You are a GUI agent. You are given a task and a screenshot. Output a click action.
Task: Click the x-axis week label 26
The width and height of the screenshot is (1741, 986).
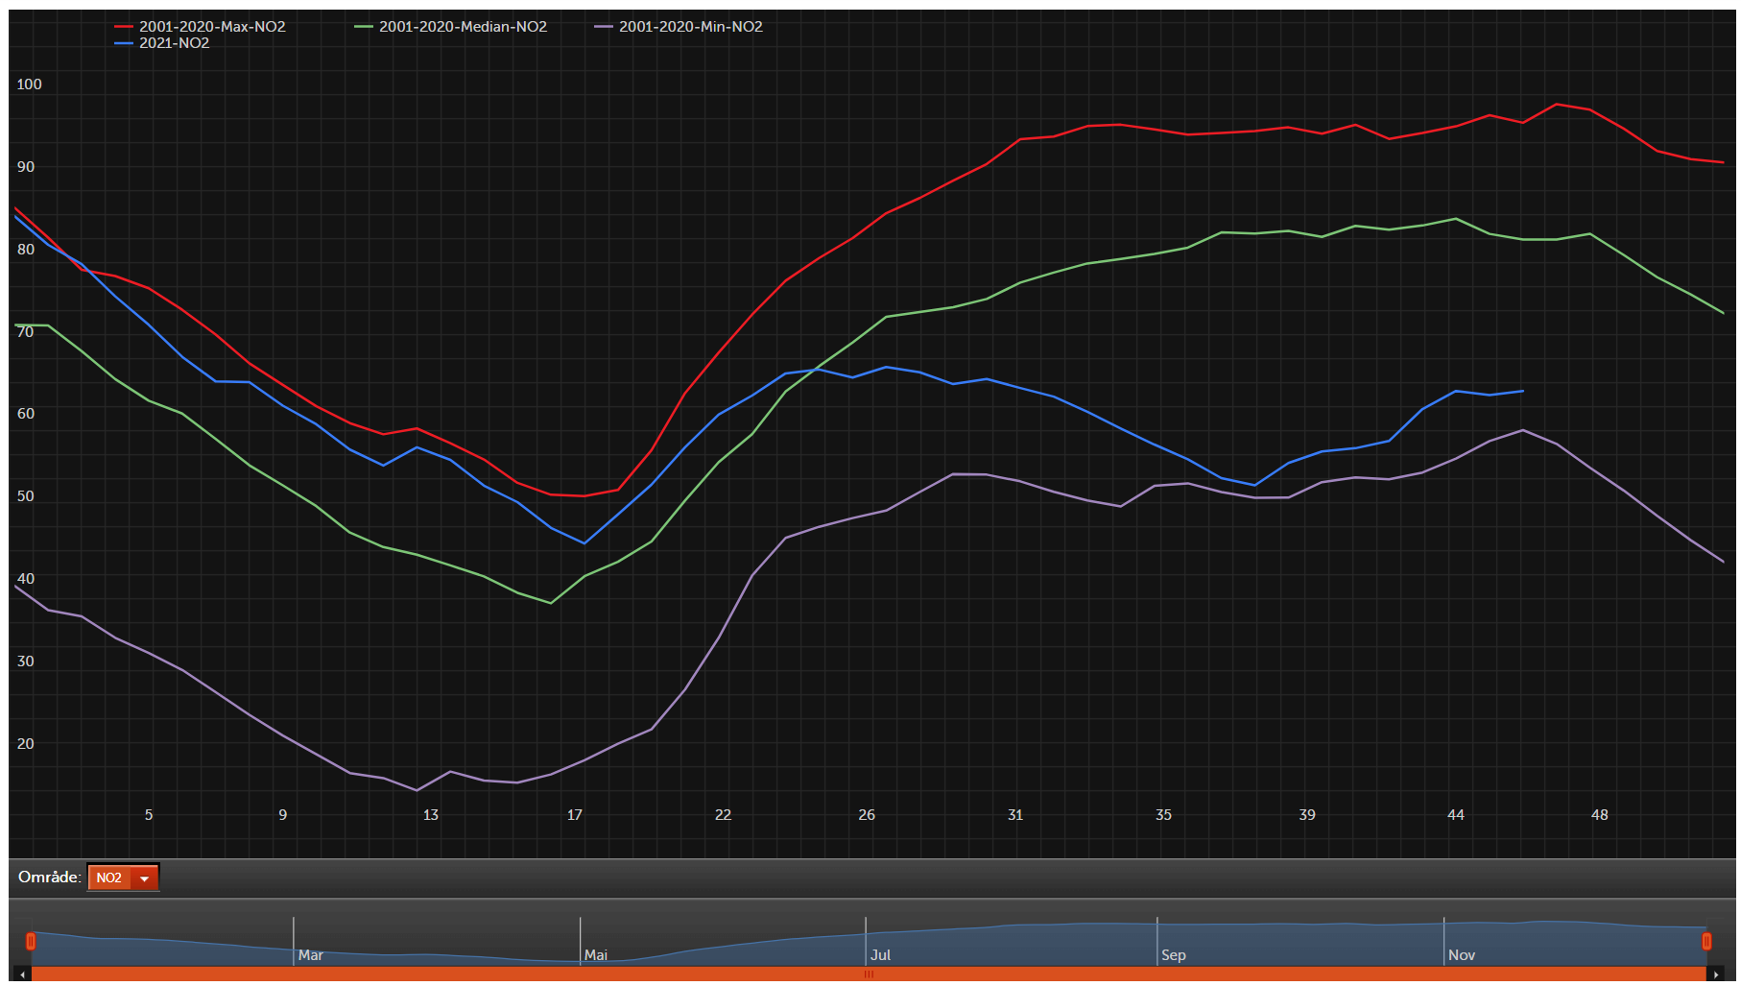coord(867,815)
